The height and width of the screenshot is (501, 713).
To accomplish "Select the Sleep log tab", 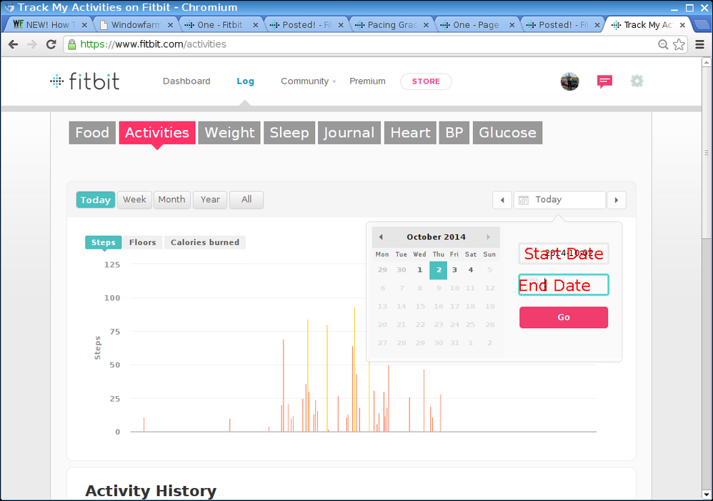I will [289, 132].
